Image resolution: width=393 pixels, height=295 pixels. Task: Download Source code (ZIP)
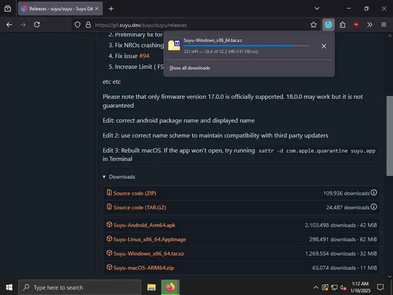(135, 193)
